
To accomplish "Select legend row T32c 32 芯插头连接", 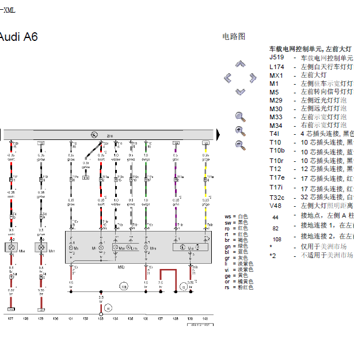I will click(x=311, y=198).
